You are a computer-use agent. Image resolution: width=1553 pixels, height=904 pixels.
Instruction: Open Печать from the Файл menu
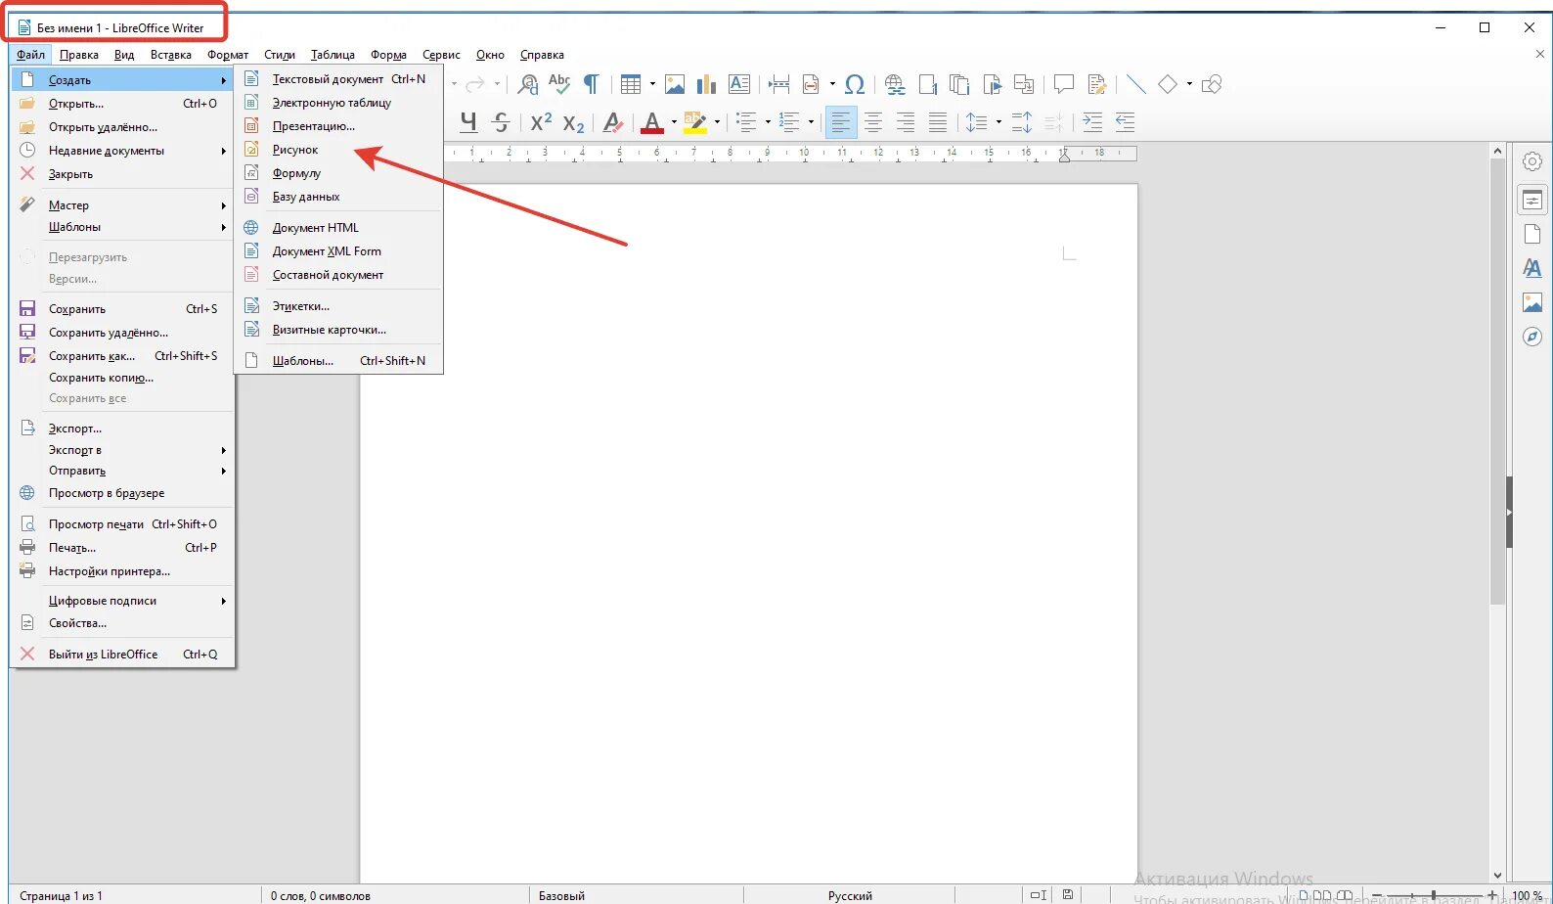click(x=122, y=548)
